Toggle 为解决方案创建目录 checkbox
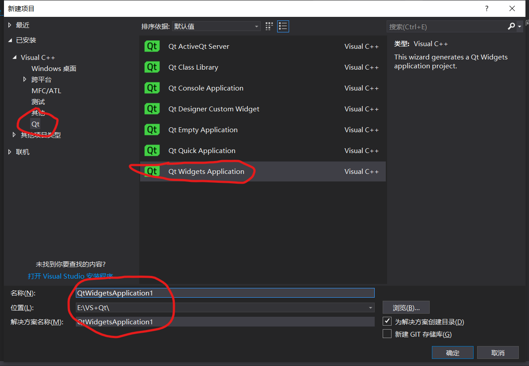The width and height of the screenshot is (529, 366). coord(387,321)
